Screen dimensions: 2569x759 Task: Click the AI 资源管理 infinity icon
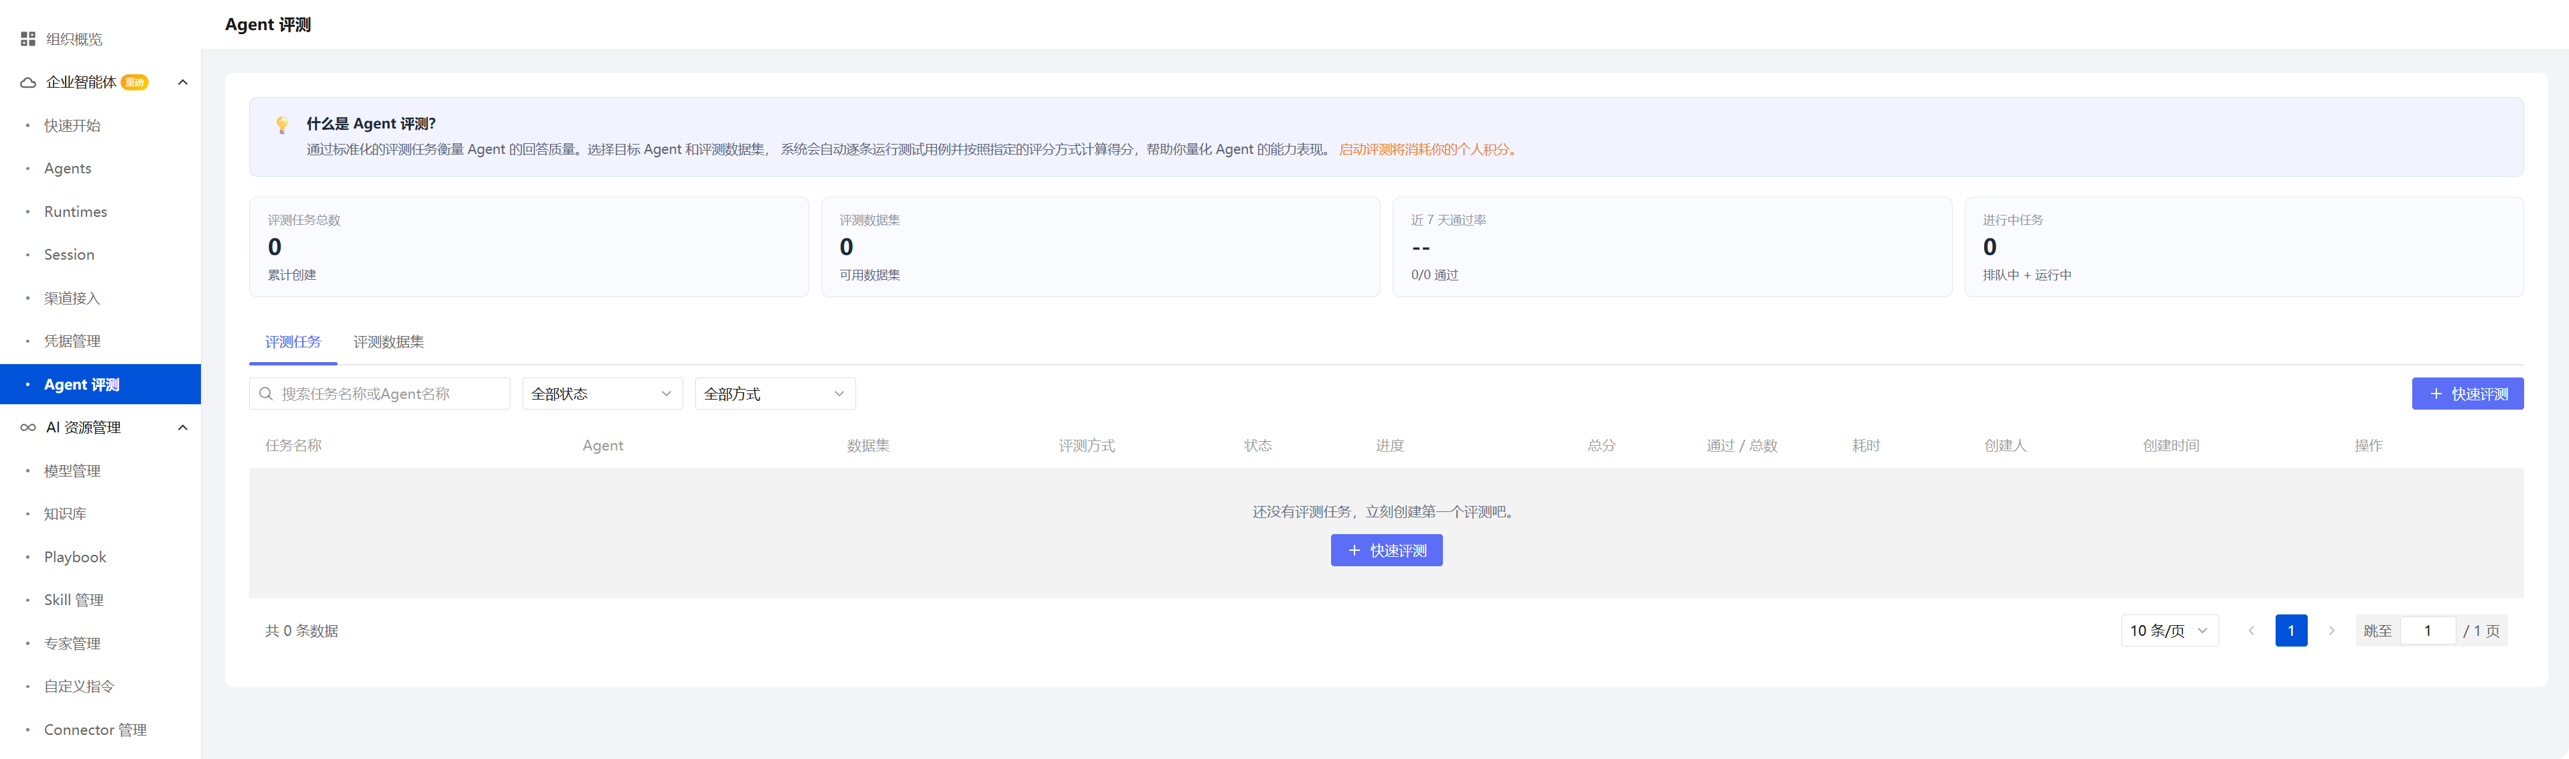(x=28, y=427)
